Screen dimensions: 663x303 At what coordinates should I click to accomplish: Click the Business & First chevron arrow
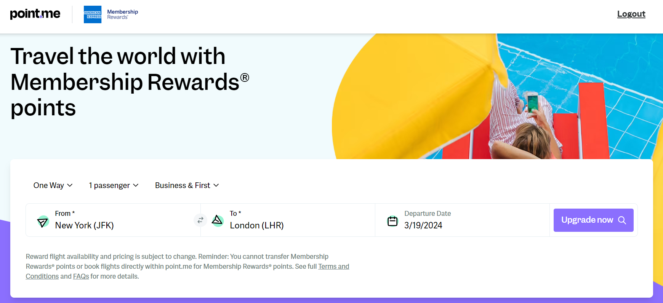(x=216, y=186)
